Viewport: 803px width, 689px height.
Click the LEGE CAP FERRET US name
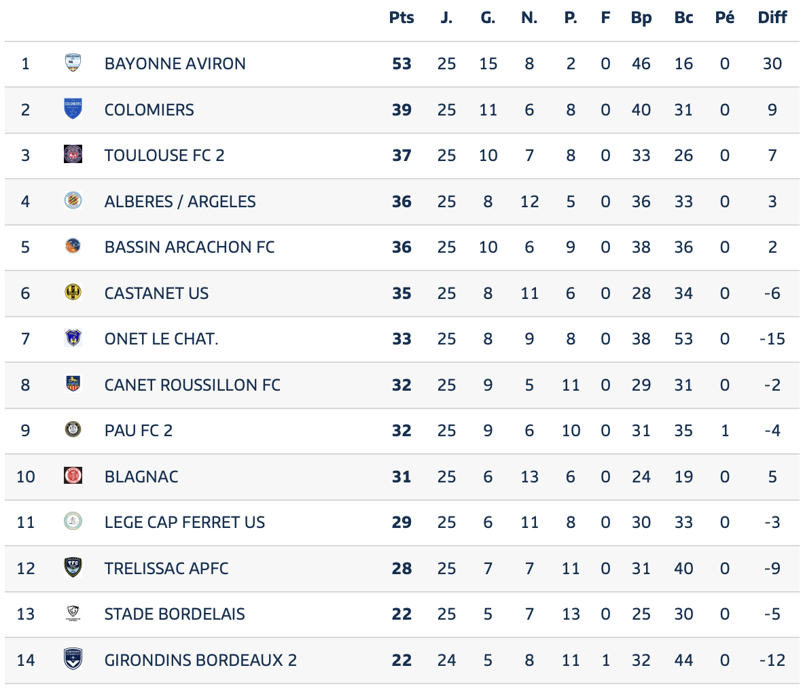(x=185, y=522)
